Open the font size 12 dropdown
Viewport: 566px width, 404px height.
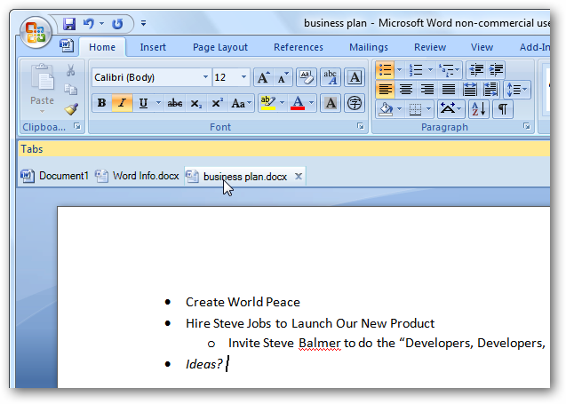click(244, 77)
